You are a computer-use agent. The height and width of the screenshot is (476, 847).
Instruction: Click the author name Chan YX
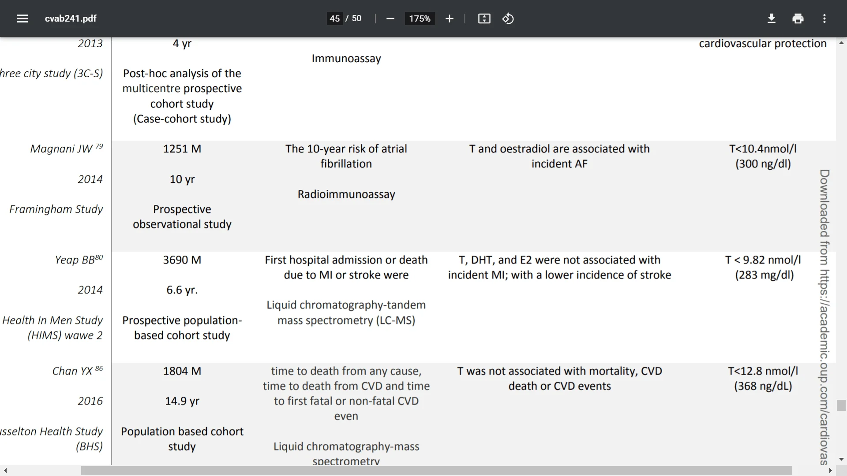pyautogui.click(x=72, y=371)
